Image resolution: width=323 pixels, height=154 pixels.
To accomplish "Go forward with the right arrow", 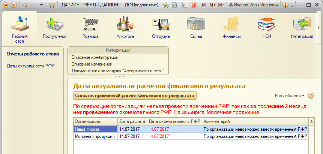I will pyautogui.click(x=32, y=5).
